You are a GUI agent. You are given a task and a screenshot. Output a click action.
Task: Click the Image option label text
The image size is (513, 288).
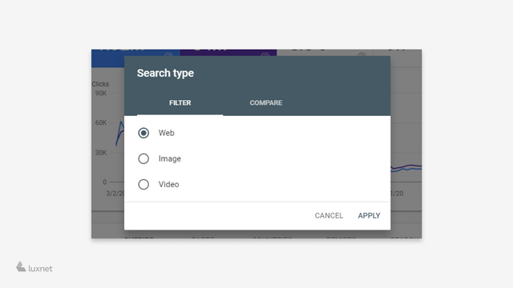click(x=169, y=158)
